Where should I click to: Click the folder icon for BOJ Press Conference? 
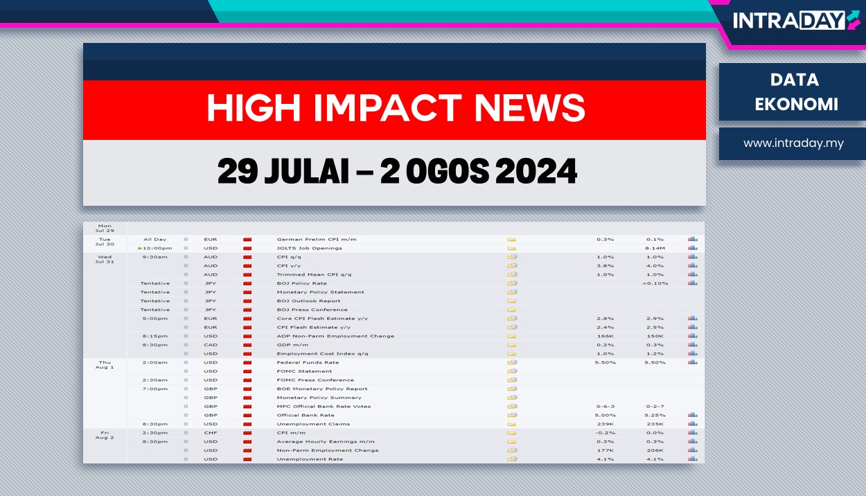tap(511, 309)
